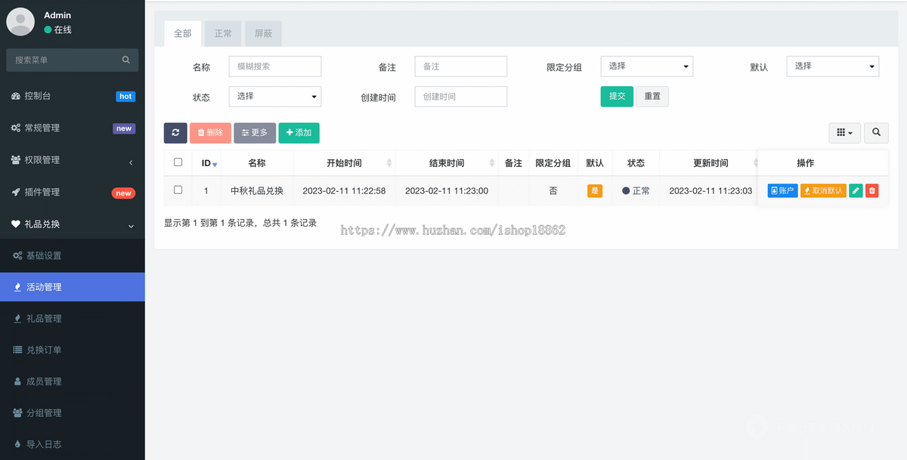Viewport: 907px width, 460px height.
Task: Check the checkbox for row ID 1
Action: click(x=178, y=190)
